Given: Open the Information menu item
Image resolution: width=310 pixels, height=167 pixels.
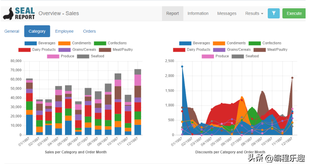Looking at the screenshot, I should coord(198,14).
